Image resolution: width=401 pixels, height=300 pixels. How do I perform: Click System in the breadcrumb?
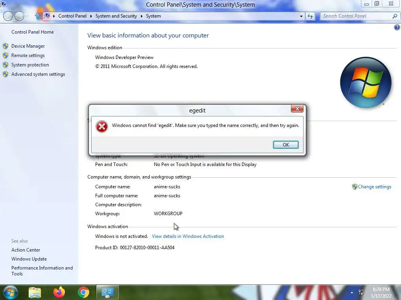click(154, 16)
